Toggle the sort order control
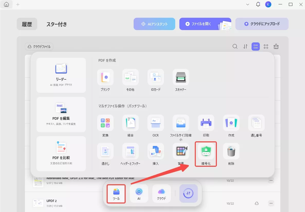The image size is (305, 212). pos(245,47)
